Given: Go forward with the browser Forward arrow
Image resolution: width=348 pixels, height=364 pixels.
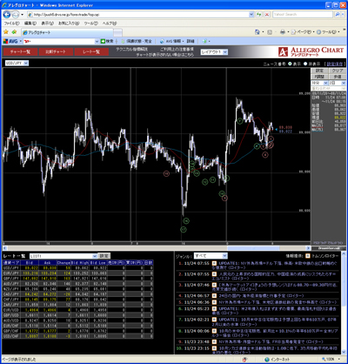Looking at the screenshot, I should click(16, 14).
